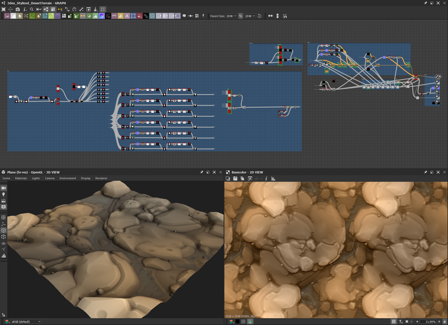Open the second Parent Size 2048 dropdown

coord(250,16)
